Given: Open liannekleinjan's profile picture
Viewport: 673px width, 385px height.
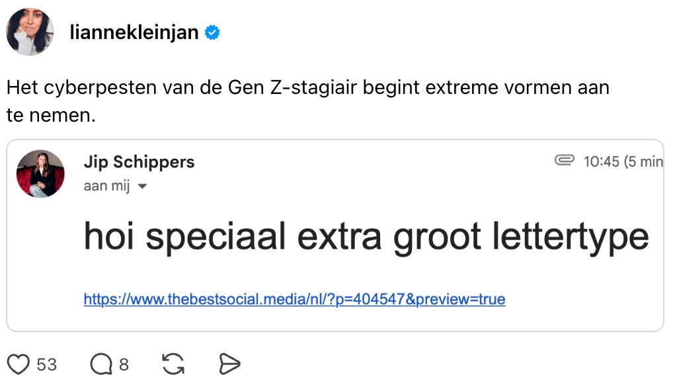Looking at the screenshot, I should [x=30, y=32].
